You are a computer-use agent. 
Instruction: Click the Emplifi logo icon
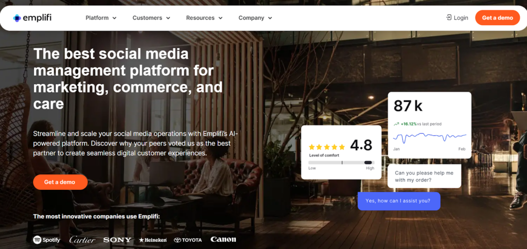click(17, 18)
